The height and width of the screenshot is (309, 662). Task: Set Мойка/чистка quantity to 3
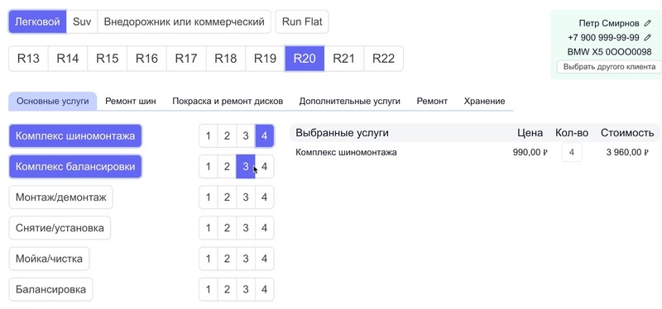246,259
